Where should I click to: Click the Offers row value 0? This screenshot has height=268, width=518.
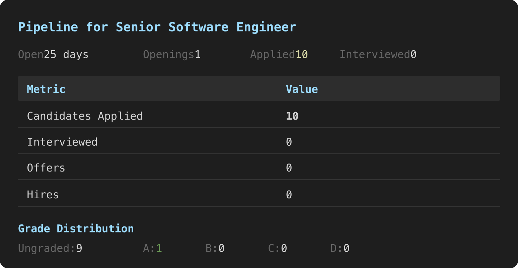pyautogui.click(x=289, y=168)
